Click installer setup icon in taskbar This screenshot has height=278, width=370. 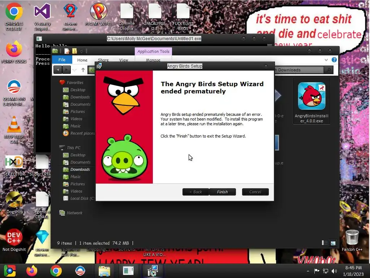pyautogui.click(x=152, y=271)
